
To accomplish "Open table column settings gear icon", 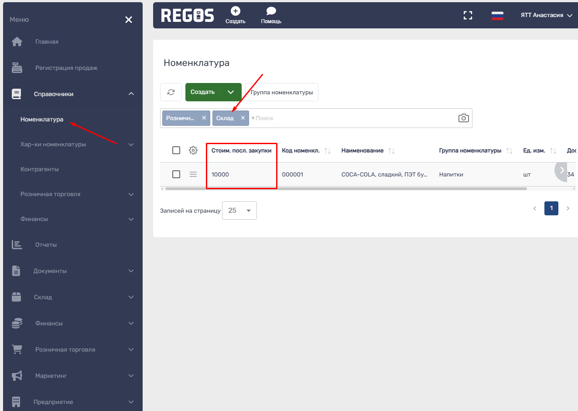I will click(x=193, y=150).
